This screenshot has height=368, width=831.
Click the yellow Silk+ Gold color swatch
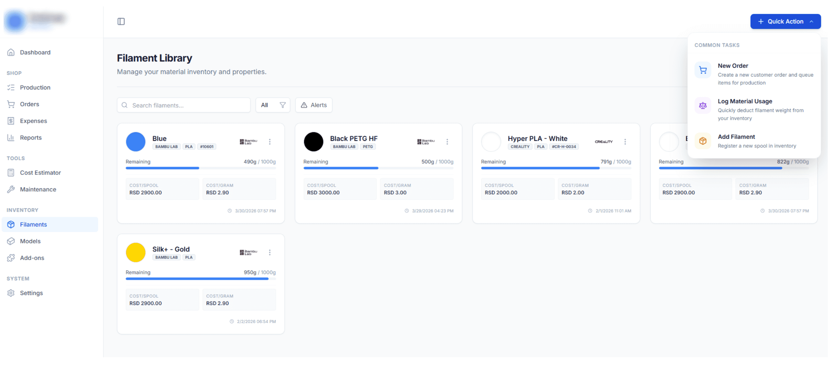(x=135, y=252)
